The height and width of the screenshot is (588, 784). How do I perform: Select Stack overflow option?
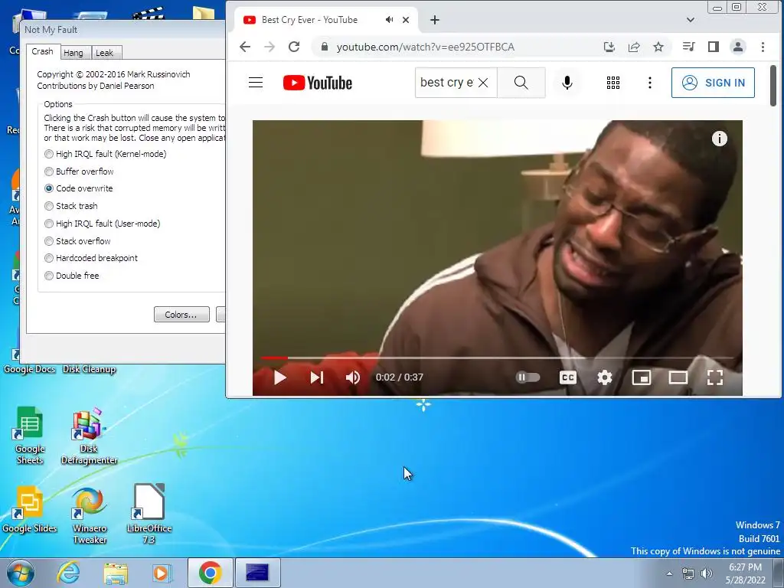[x=77, y=241]
